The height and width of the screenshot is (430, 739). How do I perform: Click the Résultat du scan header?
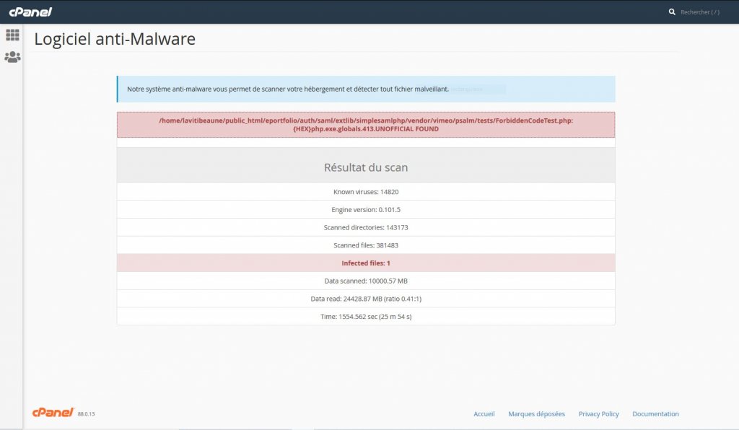[366, 167]
